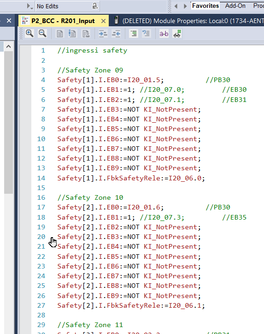
Task: Click the question mark lines icon
Action: pos(146,34)
